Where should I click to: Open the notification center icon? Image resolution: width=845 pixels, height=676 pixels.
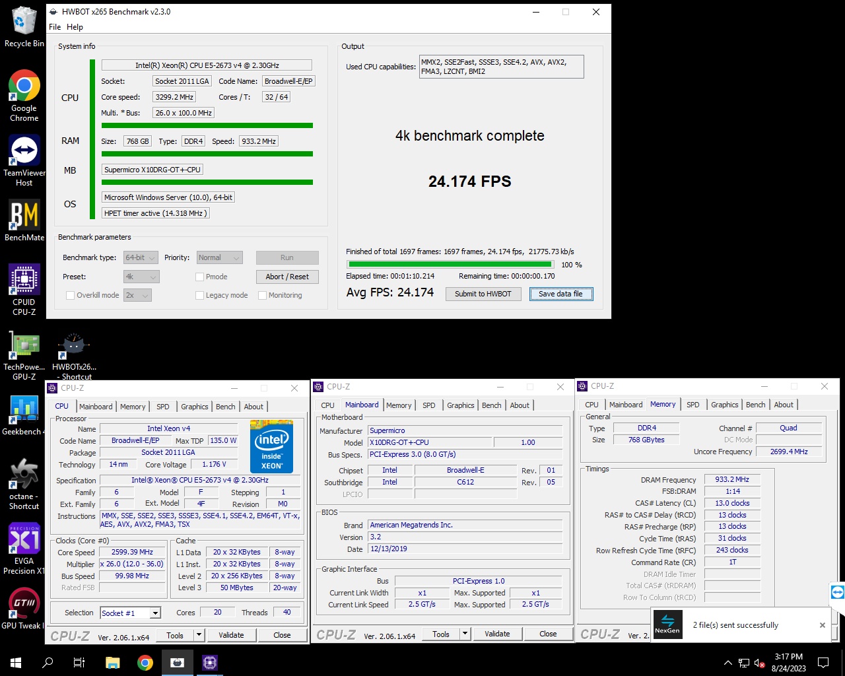pos(823,663)
